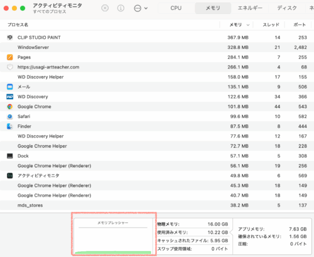
Task: Click the Google Chrome app icon
Action: coord(10,107)
